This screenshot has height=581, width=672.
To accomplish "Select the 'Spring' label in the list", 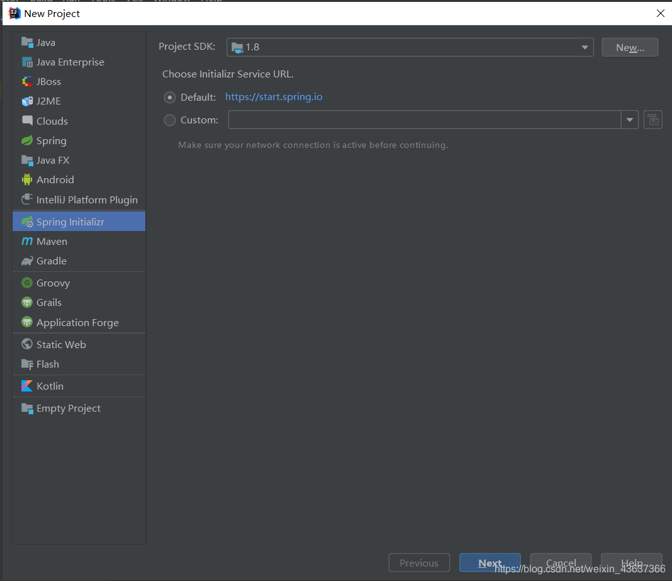I will click(x=52, y=141).
